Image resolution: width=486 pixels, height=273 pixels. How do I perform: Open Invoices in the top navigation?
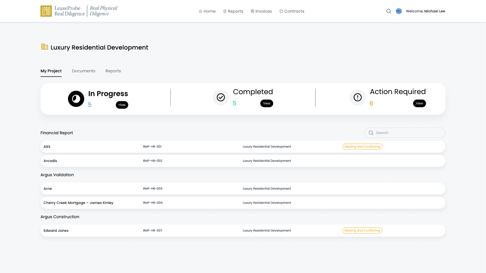[x=261, y=11]
